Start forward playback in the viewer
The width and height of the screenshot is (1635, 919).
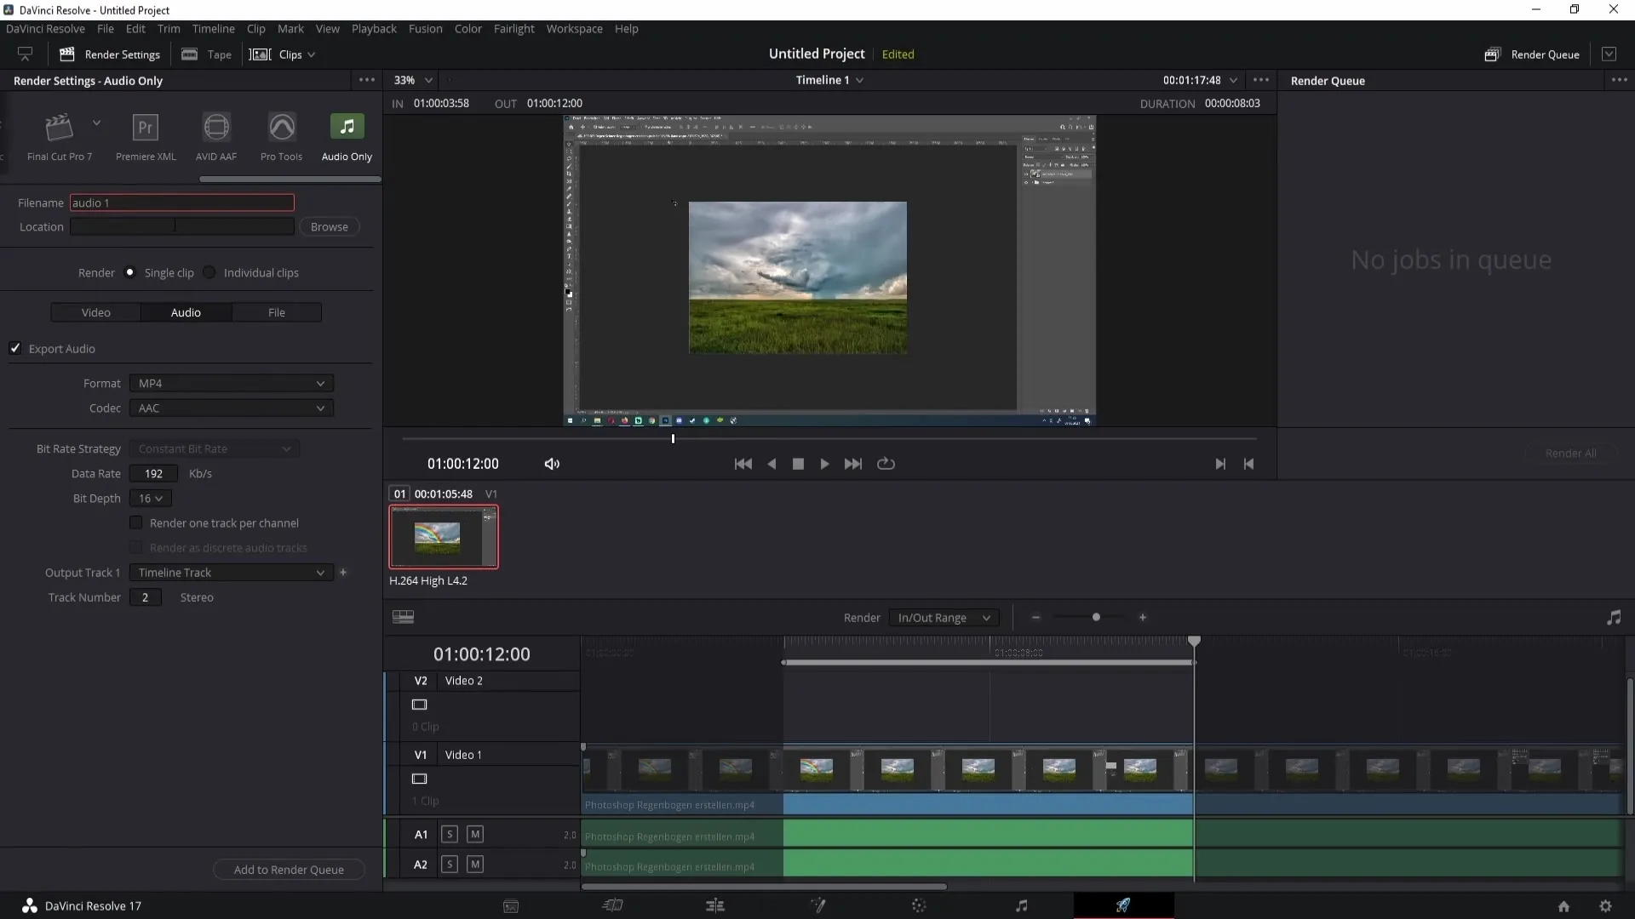click(824, 464)
